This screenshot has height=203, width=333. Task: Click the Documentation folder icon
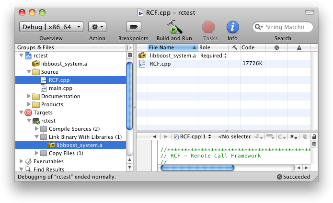(36, 96)
